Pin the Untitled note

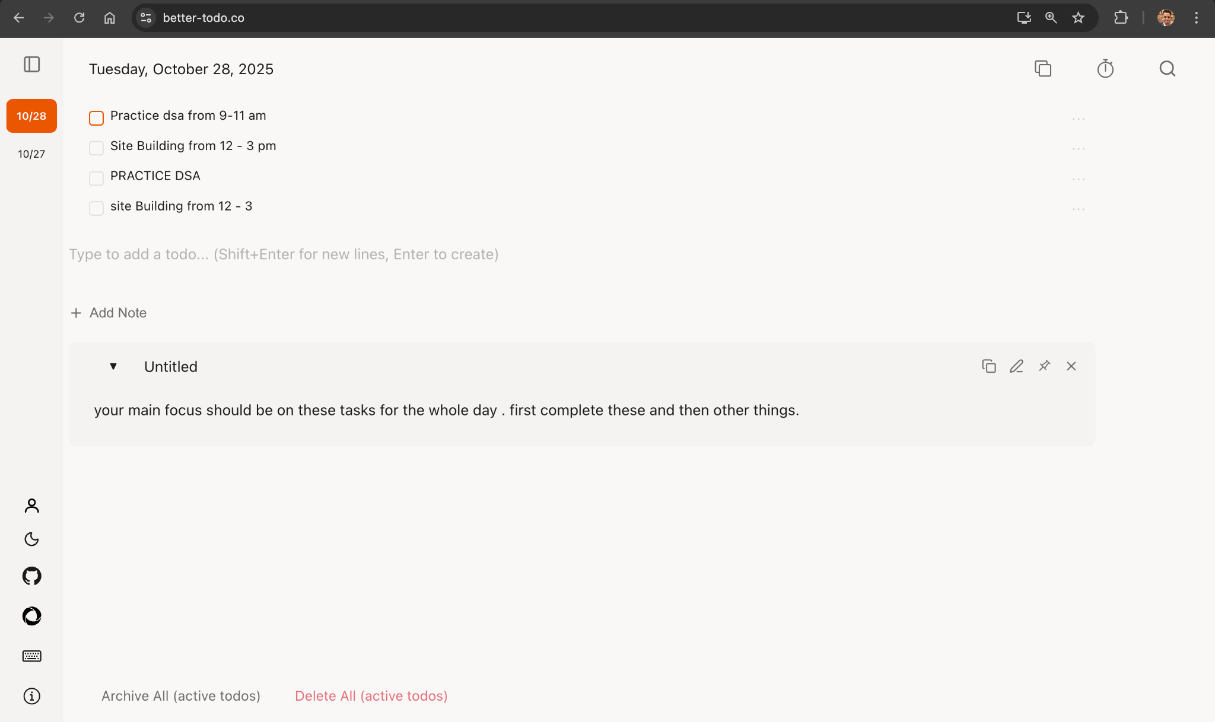point(1044,366)
